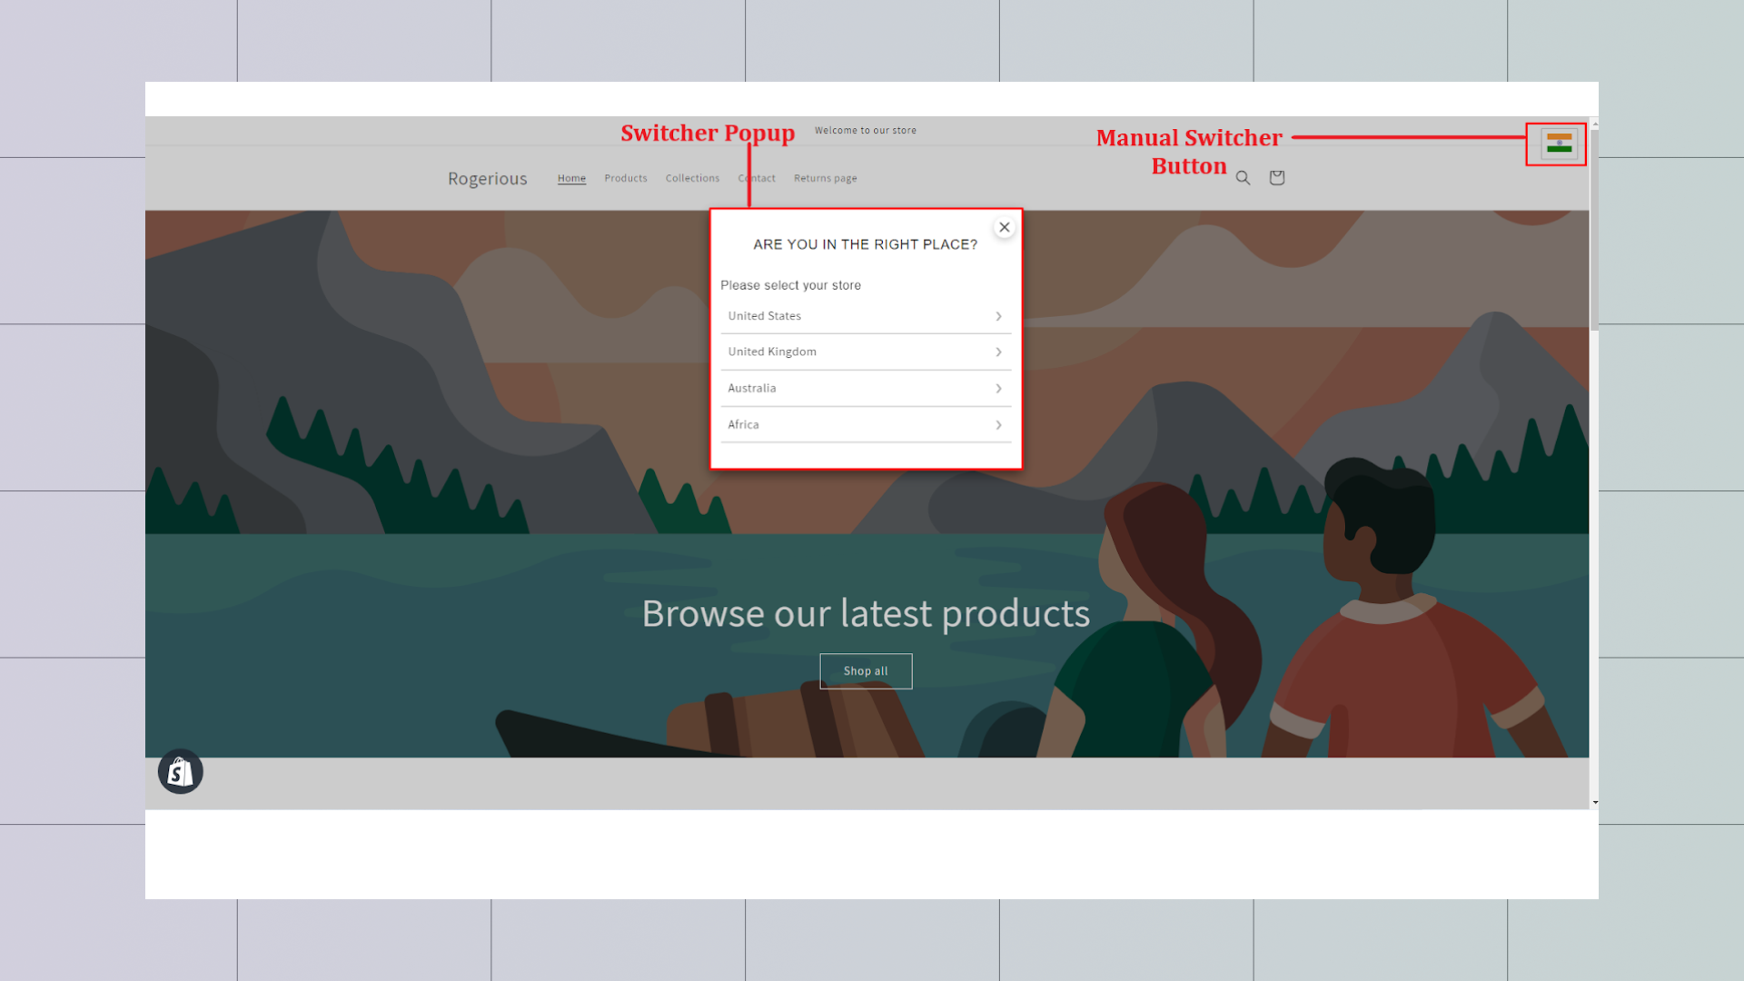This screenshot has height=981, width=1744.
Task: Select Africa store option
Action: pyautogui.click(x=866, y=424)
